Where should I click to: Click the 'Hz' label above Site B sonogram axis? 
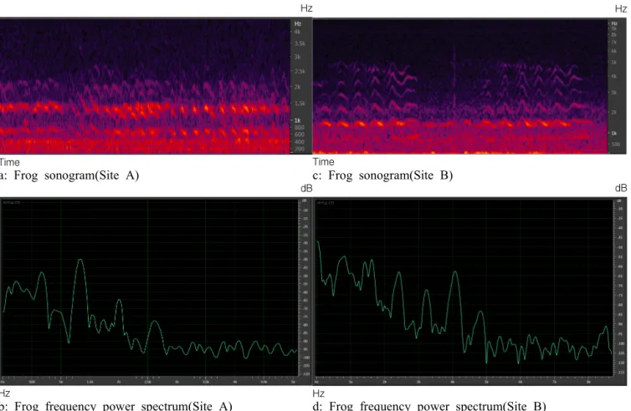[x=621, y=9]
